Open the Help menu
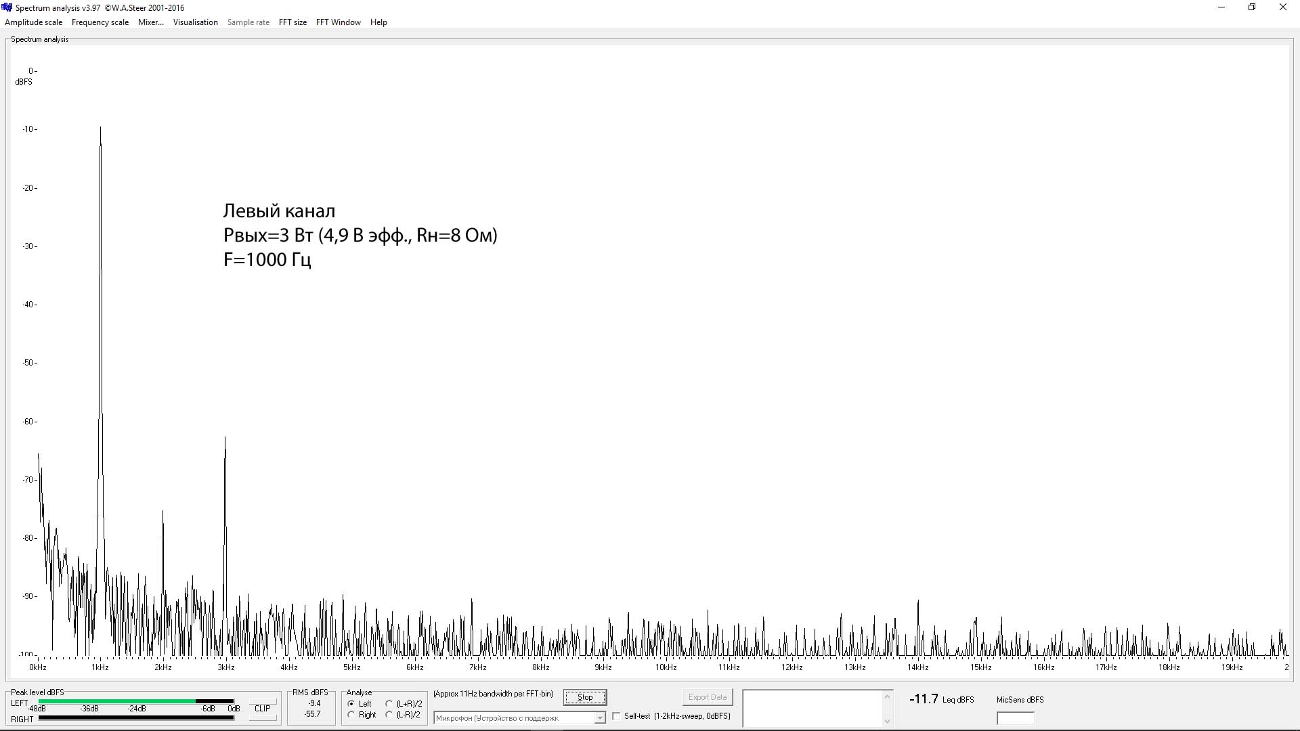 [378, 22]
